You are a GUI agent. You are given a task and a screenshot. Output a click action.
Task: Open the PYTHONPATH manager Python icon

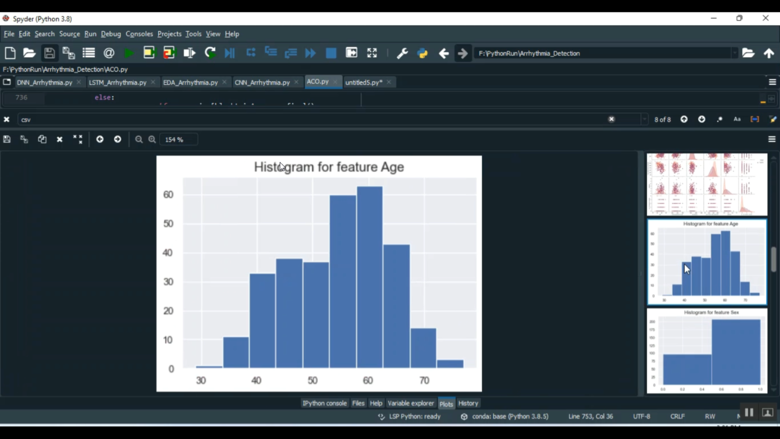[x=422, y=53]
